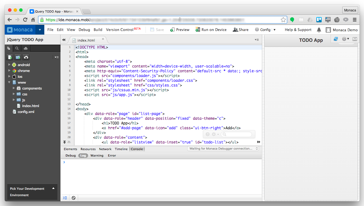Click the double-right arrows beside the editor
Viewport: 364px width, 206px height.
pyautogui.click(x=259, y=142)
